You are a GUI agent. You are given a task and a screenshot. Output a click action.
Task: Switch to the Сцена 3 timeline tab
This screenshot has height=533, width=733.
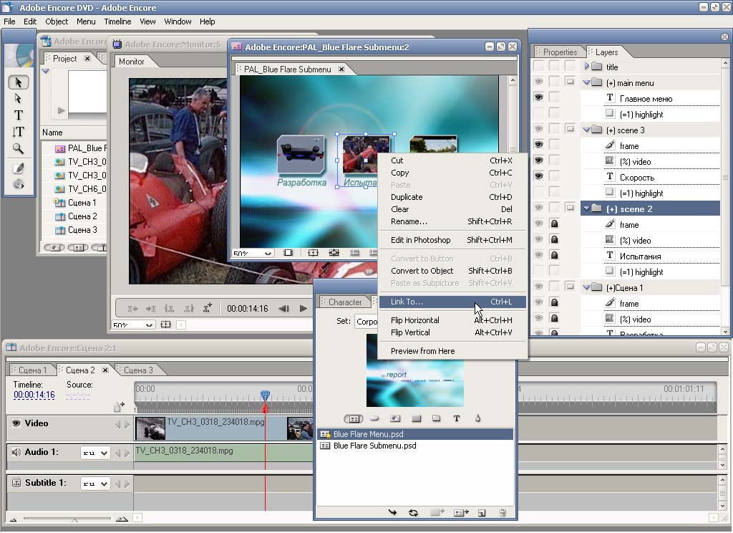coord(138,370)
